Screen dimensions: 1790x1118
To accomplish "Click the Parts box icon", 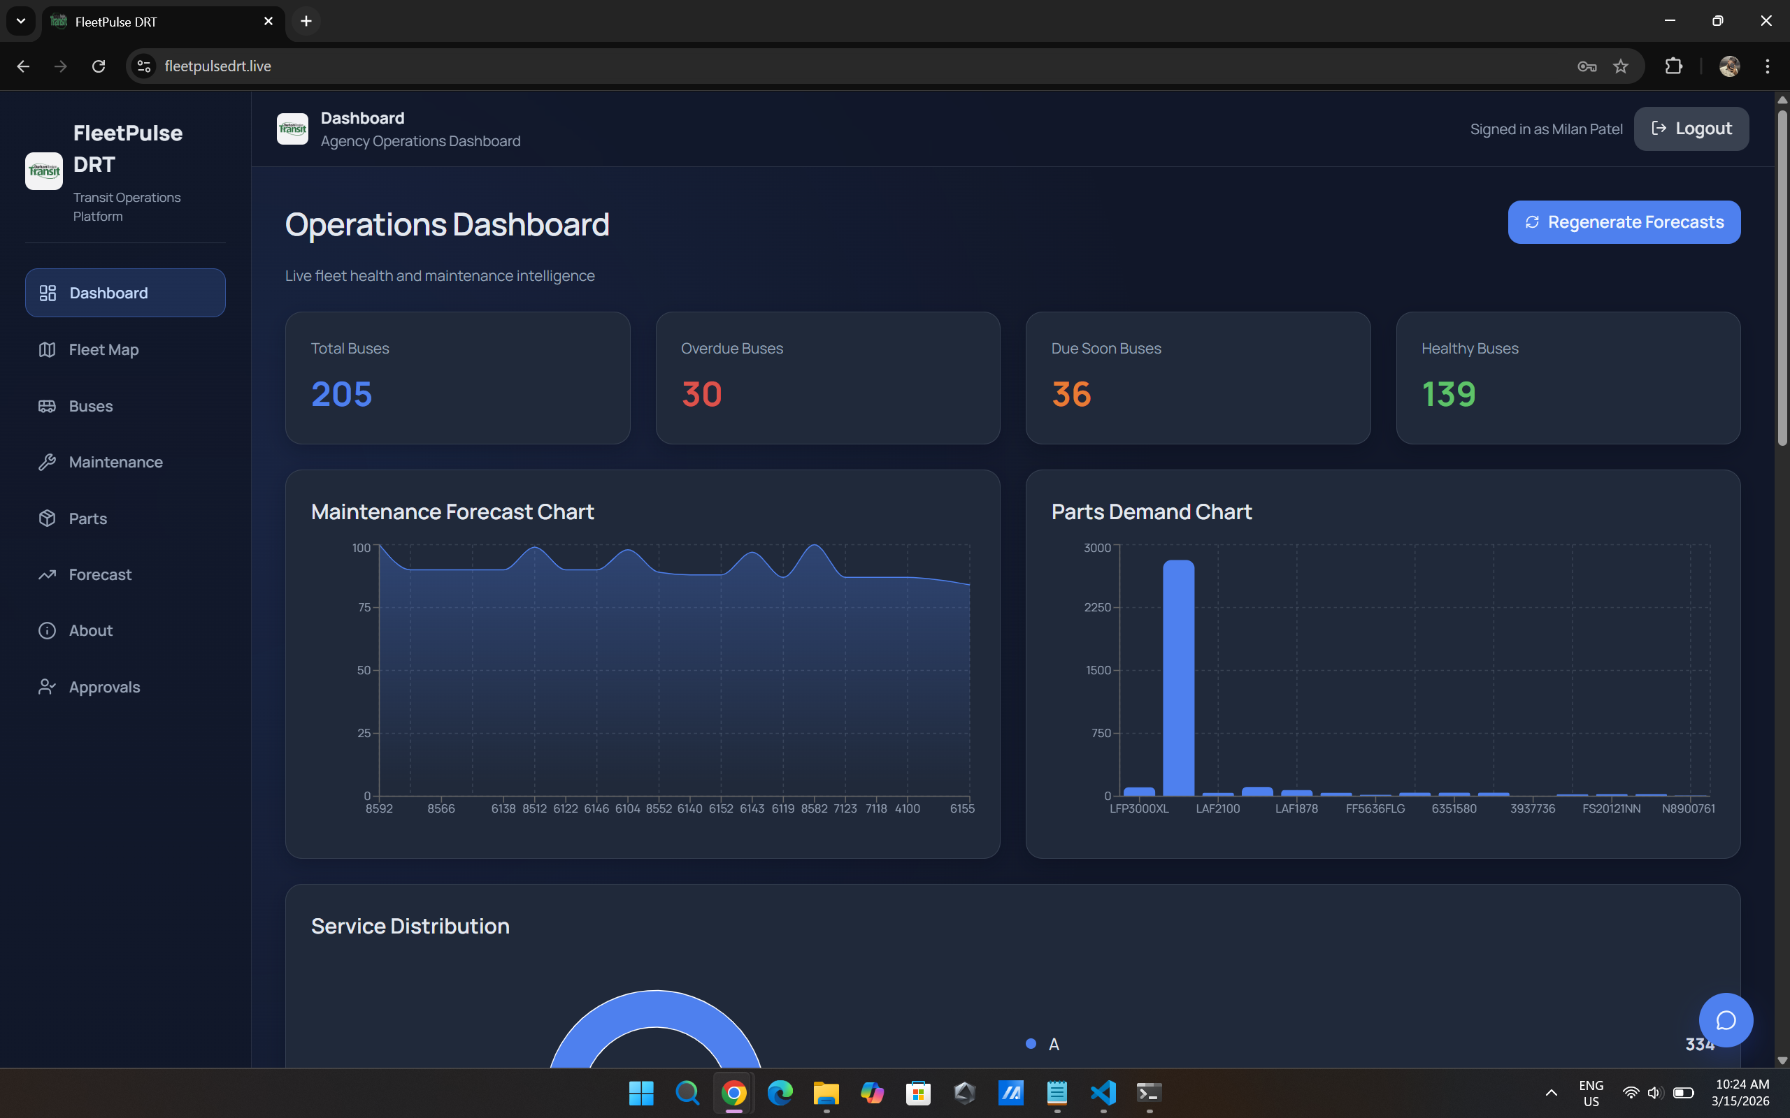I will point(48,518).
